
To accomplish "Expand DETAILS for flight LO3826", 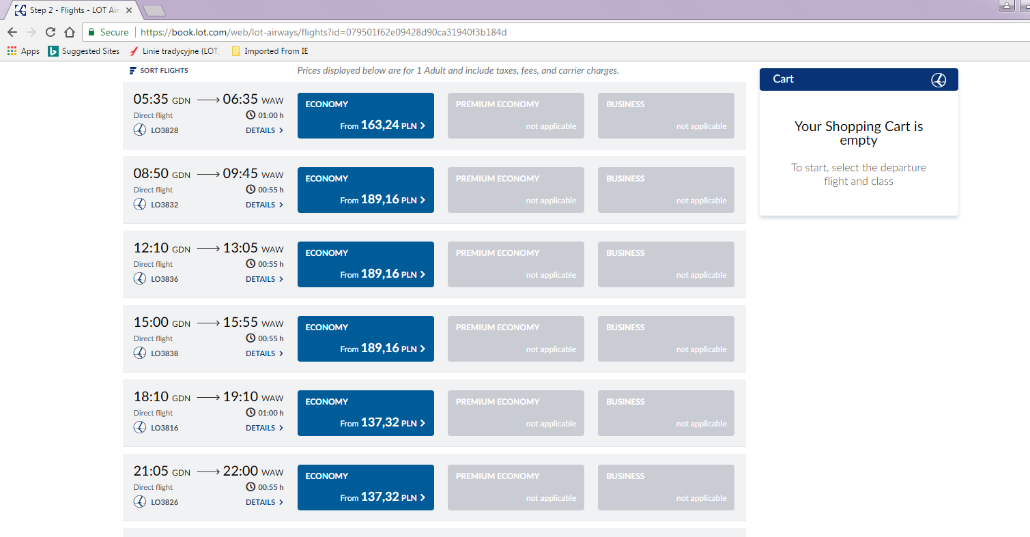I will click(265, 502).
